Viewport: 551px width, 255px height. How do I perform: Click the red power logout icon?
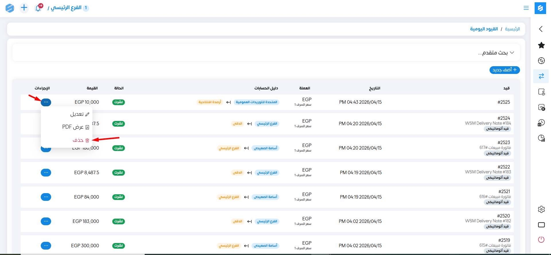541,240
